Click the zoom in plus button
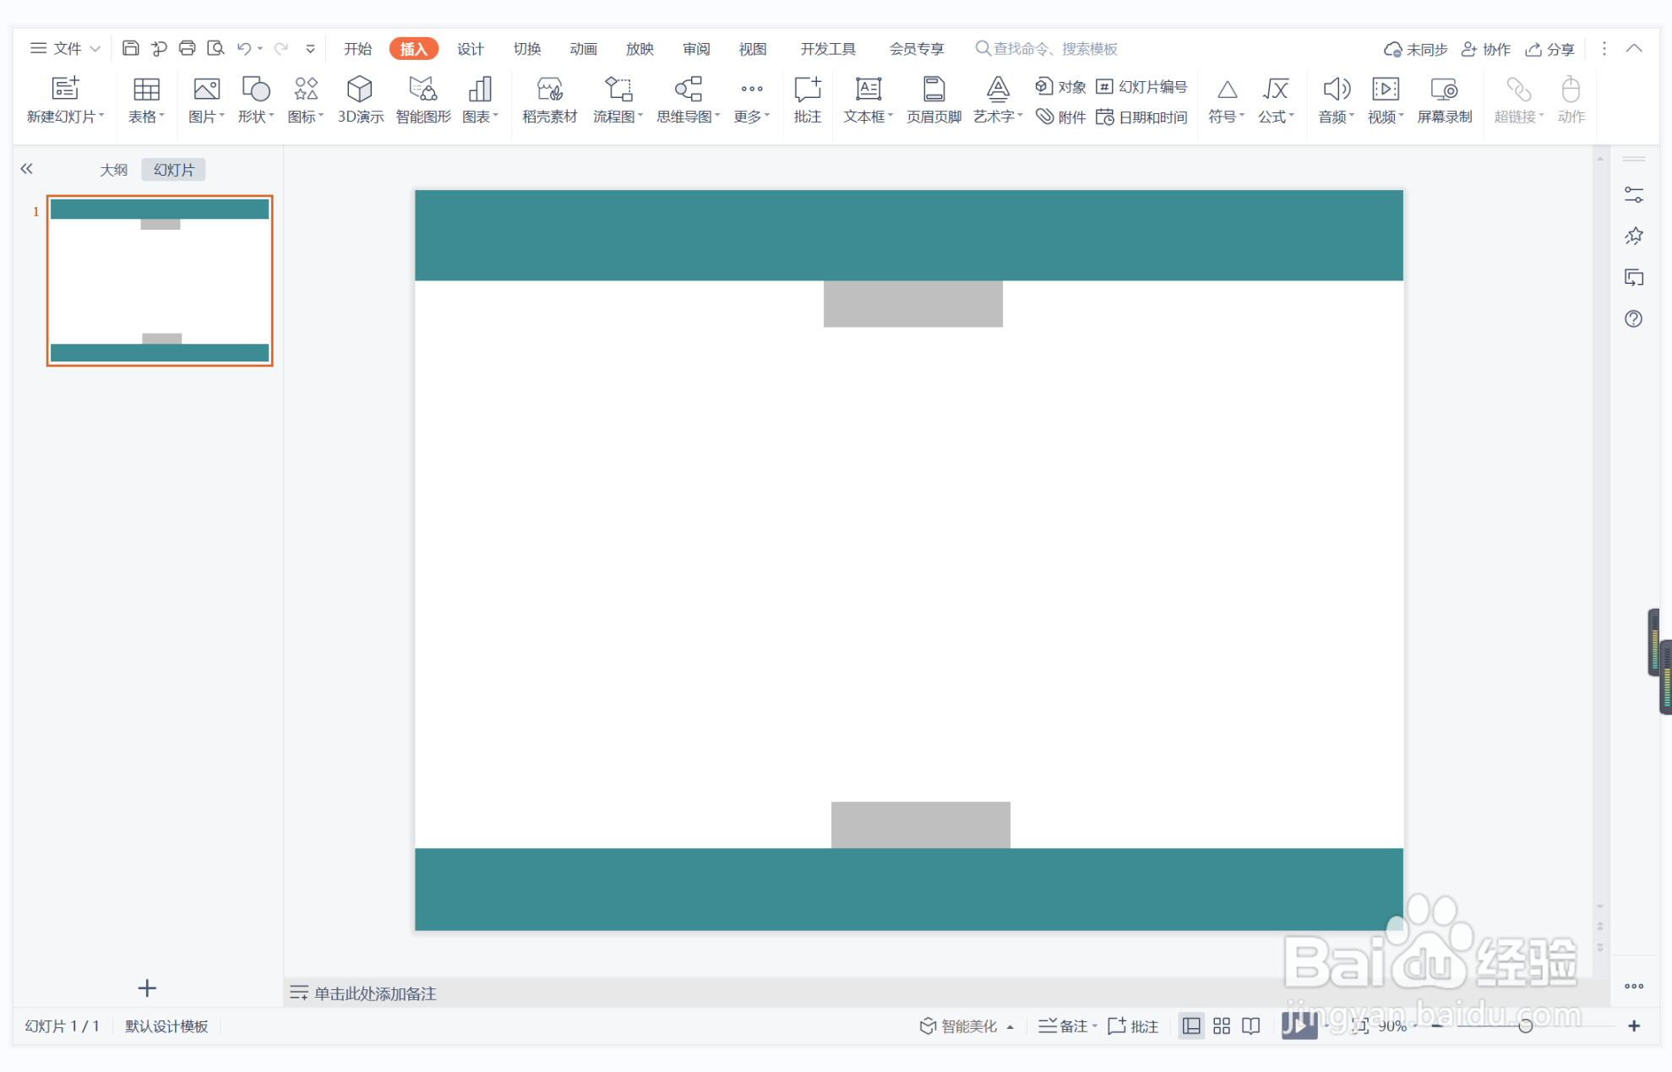 pos(1634,1026)
